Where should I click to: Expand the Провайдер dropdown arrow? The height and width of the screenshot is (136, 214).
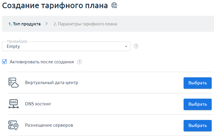[126, 46]
